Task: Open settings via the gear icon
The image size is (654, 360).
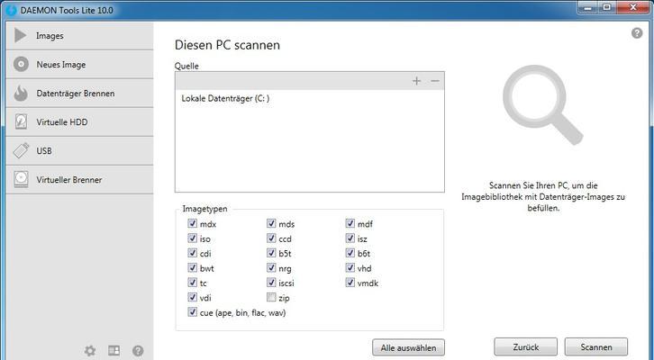Action: [x=90, y=350]
